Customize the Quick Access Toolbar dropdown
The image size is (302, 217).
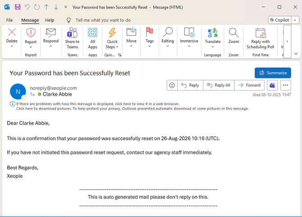tap(66, 7)
